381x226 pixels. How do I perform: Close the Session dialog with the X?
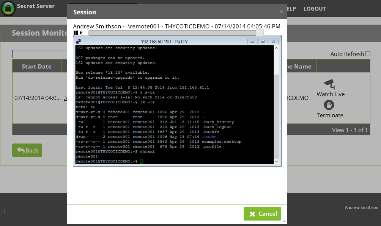point(281,12)
